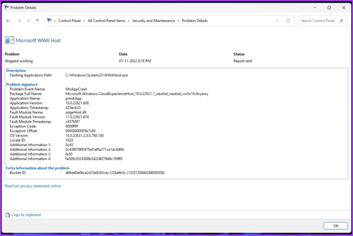Image resolution: width=353 pixels, height=236 pixels.
Task: Select the Package Full Name value
Action: (x=137, y=94)
